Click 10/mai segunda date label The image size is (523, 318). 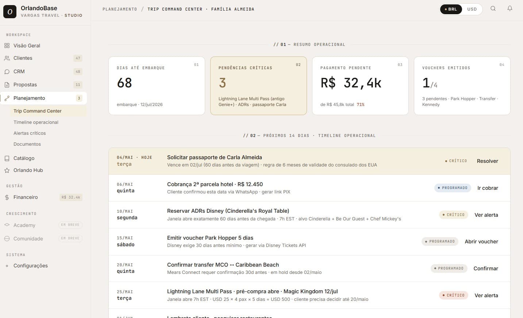pos(127,215)
